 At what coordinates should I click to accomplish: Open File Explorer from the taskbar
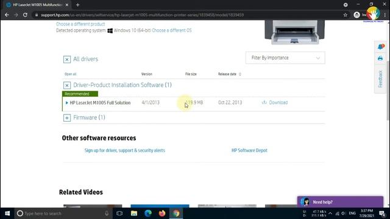coord(134,214)
